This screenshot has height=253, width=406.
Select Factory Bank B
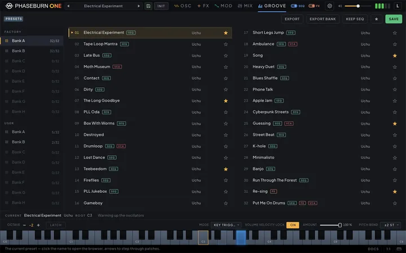pyautogui.click(x=32, y=51)
